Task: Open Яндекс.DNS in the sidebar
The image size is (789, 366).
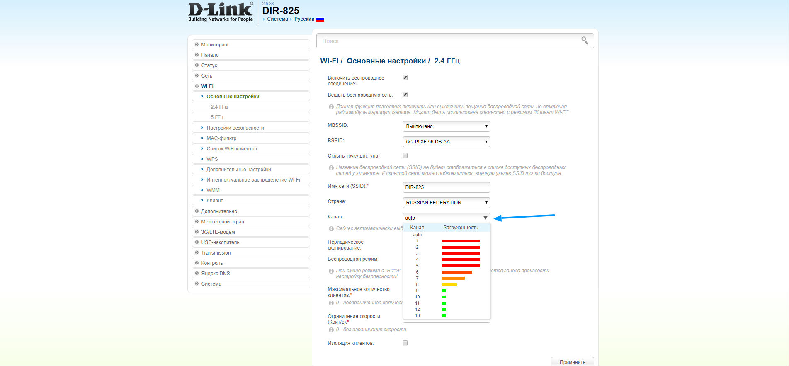Action: point(251,273)
